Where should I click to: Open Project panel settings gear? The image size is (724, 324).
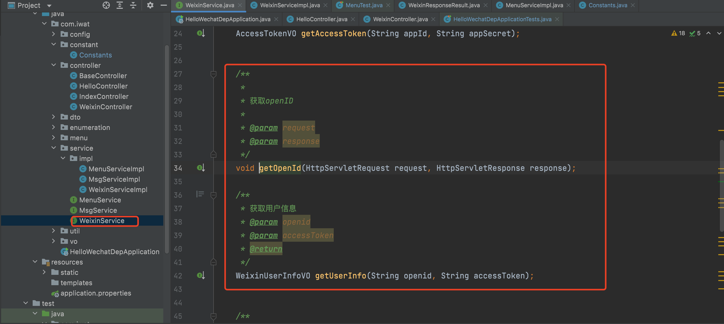tap(150, 5)
